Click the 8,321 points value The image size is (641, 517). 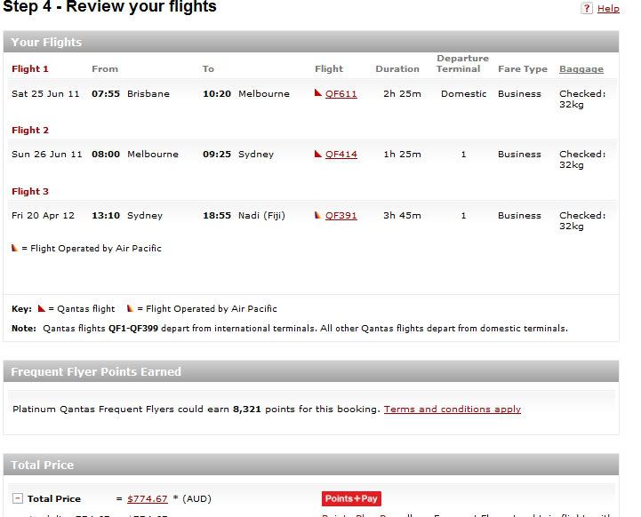[247, 410]
